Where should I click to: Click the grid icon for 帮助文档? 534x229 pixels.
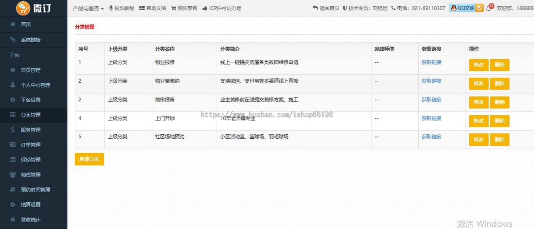[142, 8]
